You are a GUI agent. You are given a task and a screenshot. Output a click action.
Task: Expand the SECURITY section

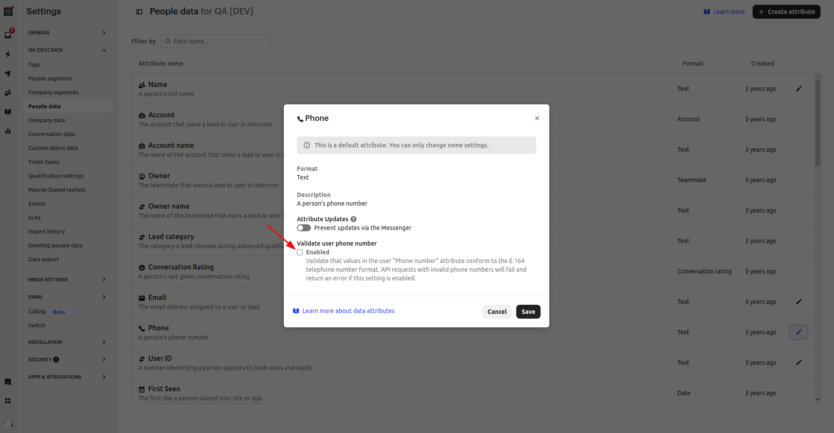(67, 360)
